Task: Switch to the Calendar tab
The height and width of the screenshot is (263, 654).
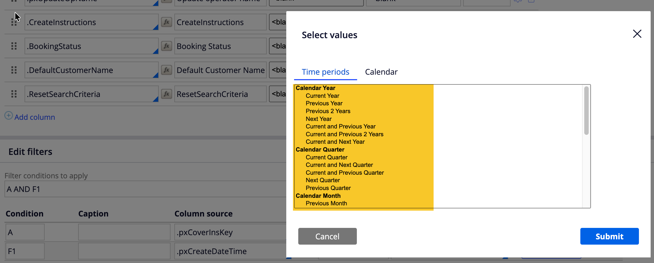Action: click(x=381, y=72)
